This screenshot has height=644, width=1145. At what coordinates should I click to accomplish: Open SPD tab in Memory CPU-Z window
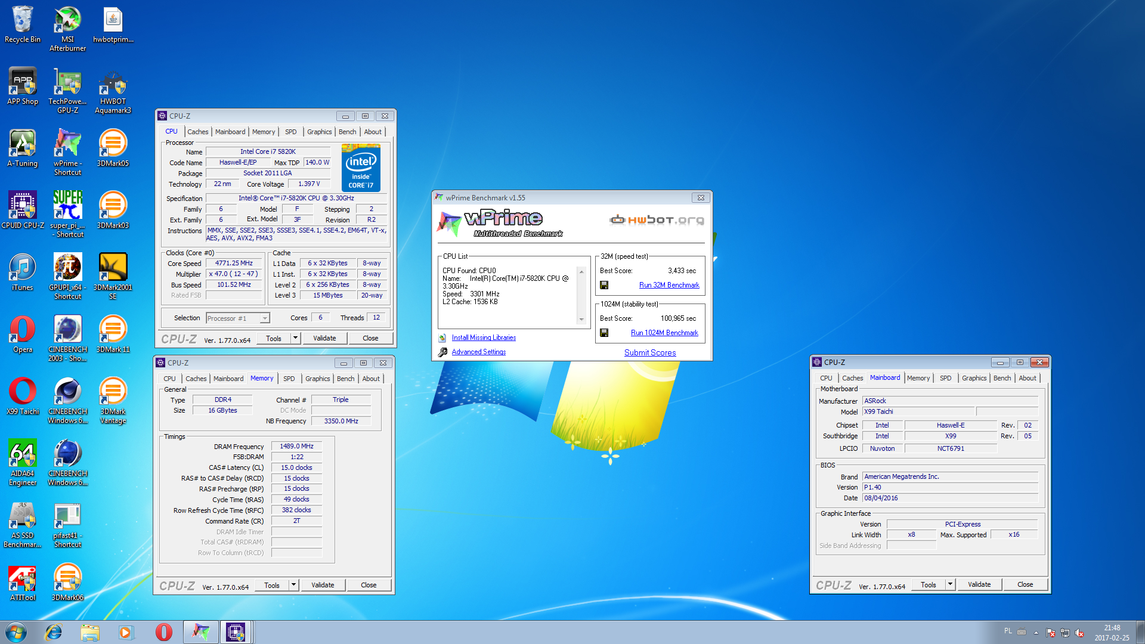pyautogui.click(x=289, y=379)
